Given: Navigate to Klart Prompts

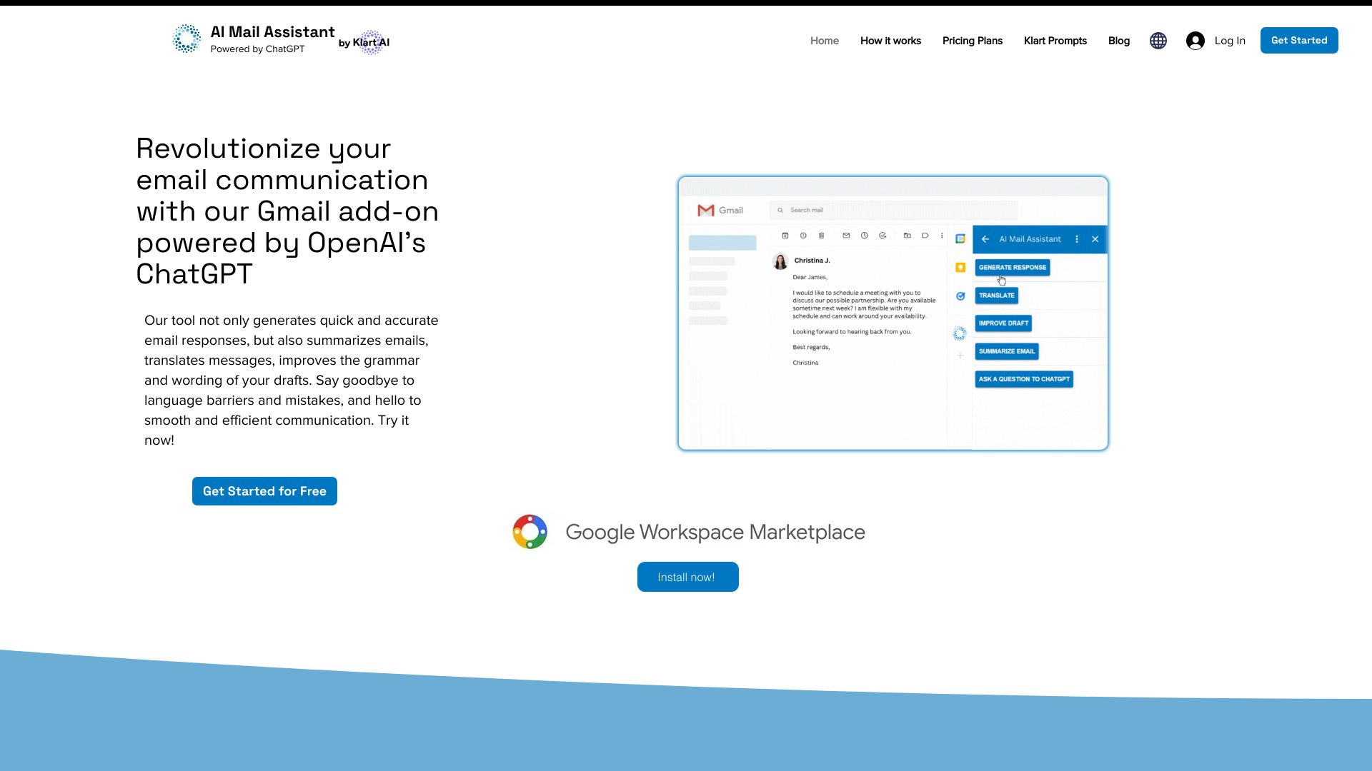Looking at the screenshot, I should tap(1055, 41).
